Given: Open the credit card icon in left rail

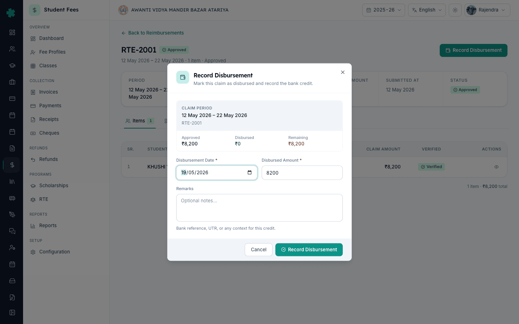Looking at the screenshot, I should tap(12, 99).
